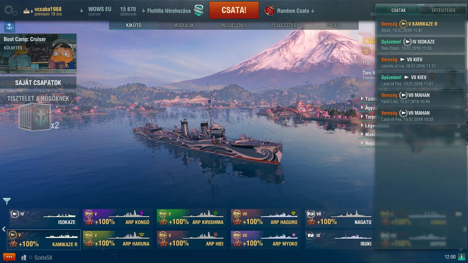
Task: Open settings gear icon
Action: click(x=11, y=10)
